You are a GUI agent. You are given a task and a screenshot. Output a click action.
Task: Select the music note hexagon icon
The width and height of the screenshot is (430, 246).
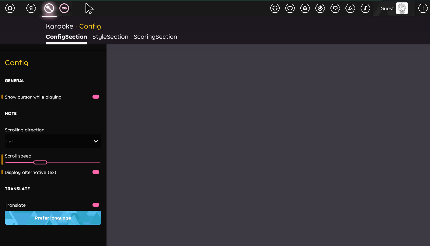365,8
